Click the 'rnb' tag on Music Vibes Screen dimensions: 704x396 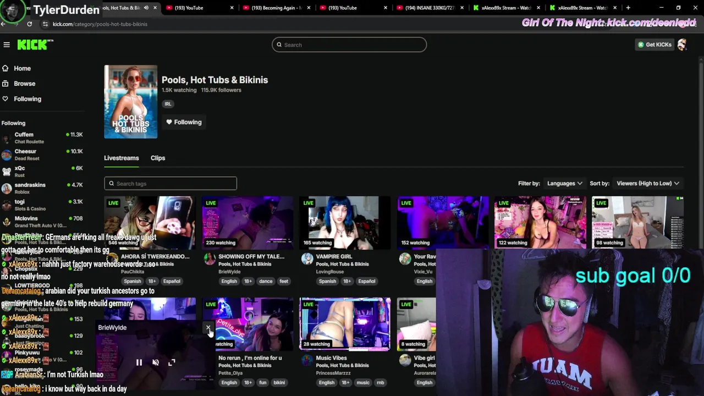coord(380,383)
